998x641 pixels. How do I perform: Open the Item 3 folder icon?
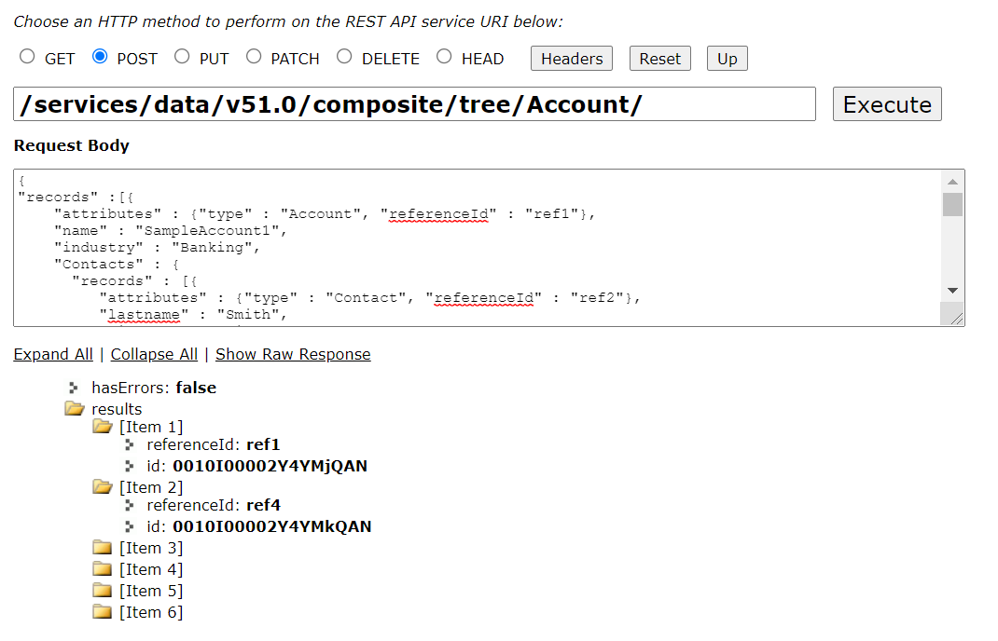pos(102,547)
